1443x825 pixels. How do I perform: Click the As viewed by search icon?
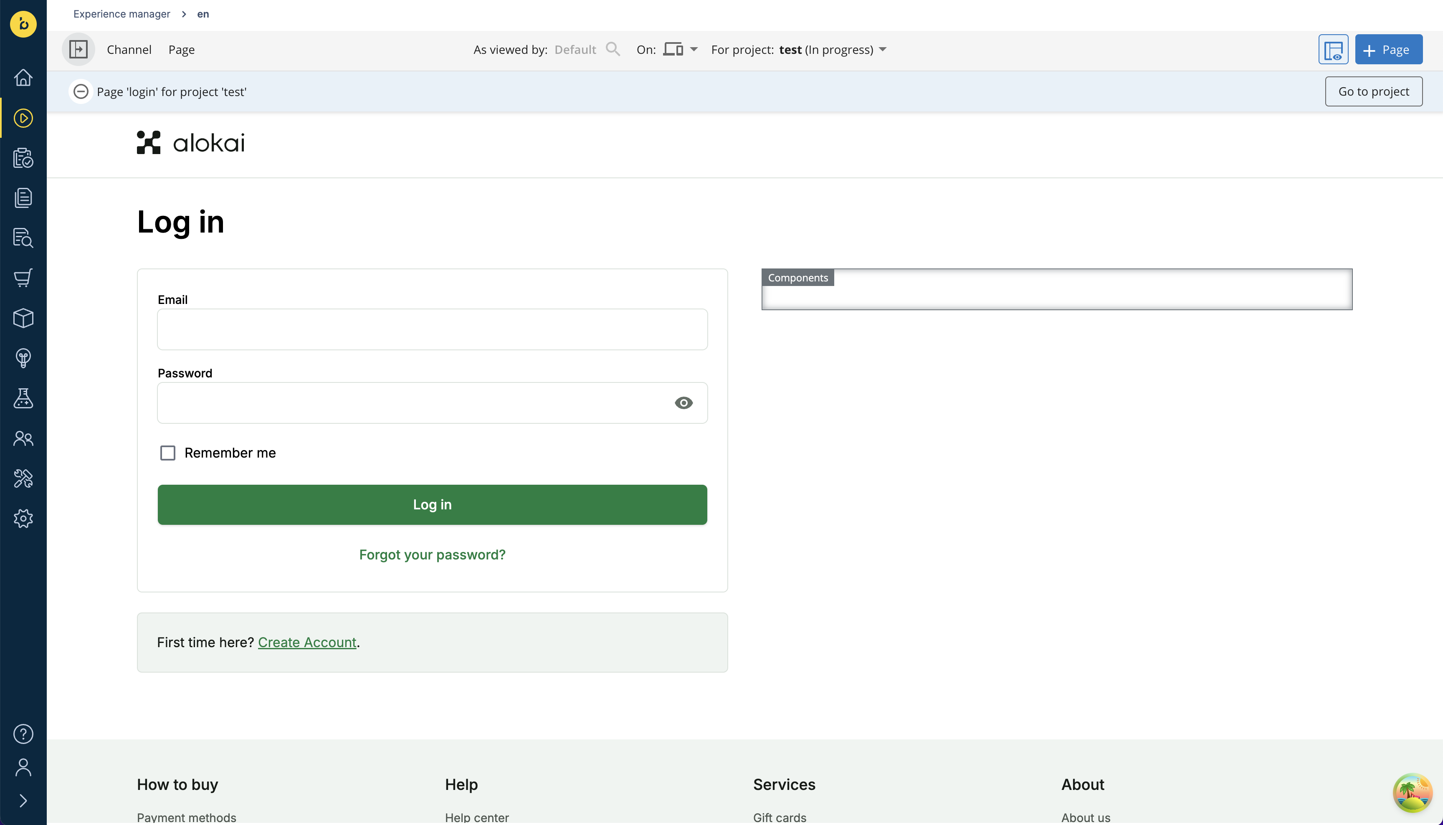coord(613,49)
